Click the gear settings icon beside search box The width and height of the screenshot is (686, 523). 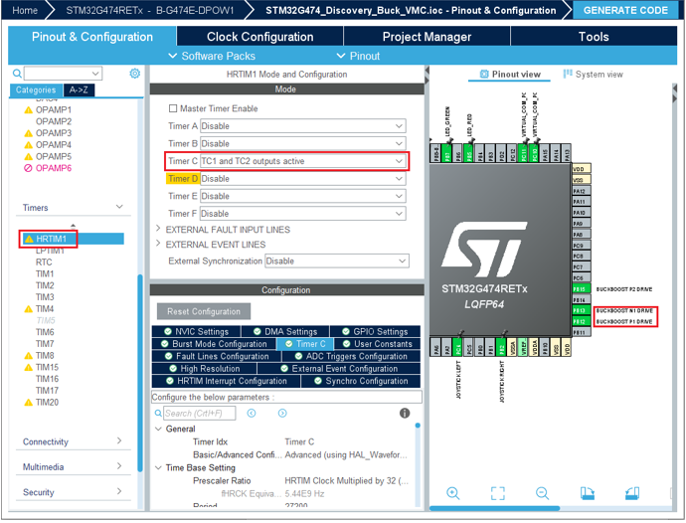135,74
